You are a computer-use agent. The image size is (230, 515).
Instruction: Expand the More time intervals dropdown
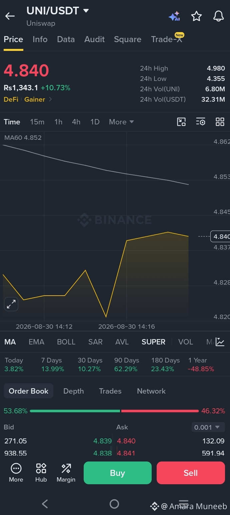[x=121, y=122]
